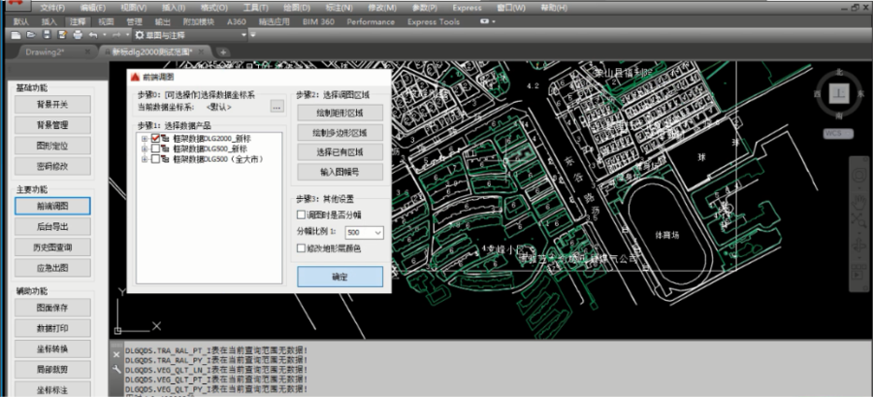This screenshot has width=873, height=397.
Task: Click the 局部裁剪 button
Action: pyautogui.click(x=52, y=369)
